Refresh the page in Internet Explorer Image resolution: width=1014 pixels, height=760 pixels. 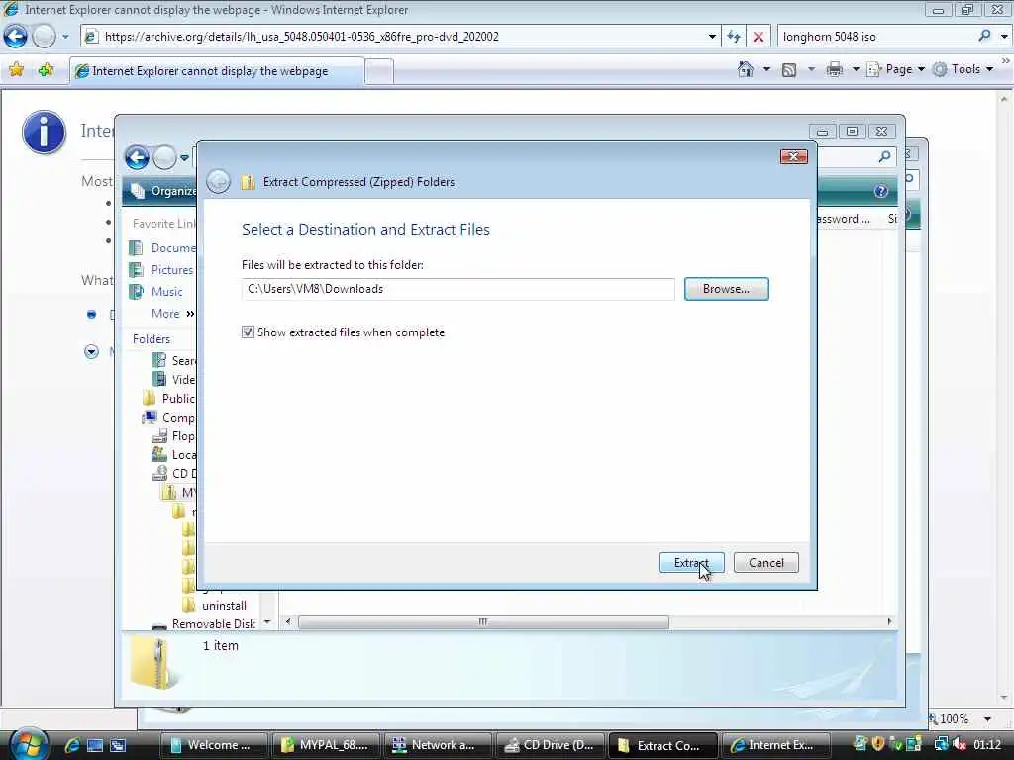(734, 37)
